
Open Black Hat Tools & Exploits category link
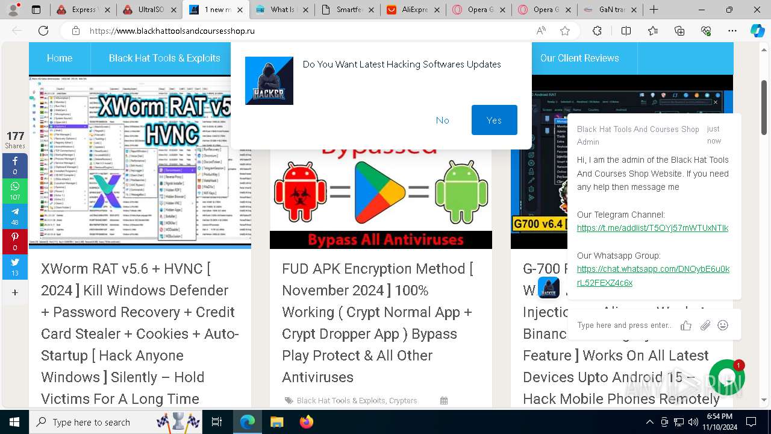341,400
